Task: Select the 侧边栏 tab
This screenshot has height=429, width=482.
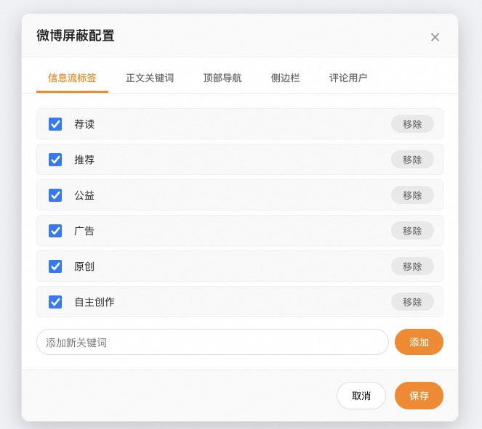Action: 285,78
